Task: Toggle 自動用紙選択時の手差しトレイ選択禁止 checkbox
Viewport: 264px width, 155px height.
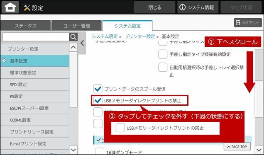Action: click(x=163, y=67)
